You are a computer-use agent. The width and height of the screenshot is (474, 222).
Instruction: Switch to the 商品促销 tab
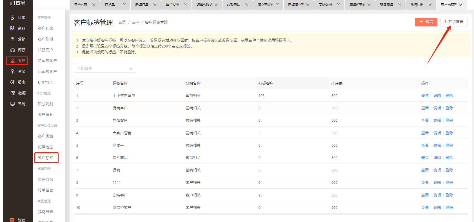[x=325, y=5]
